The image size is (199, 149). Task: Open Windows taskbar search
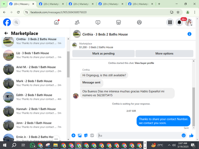(14, 145)
